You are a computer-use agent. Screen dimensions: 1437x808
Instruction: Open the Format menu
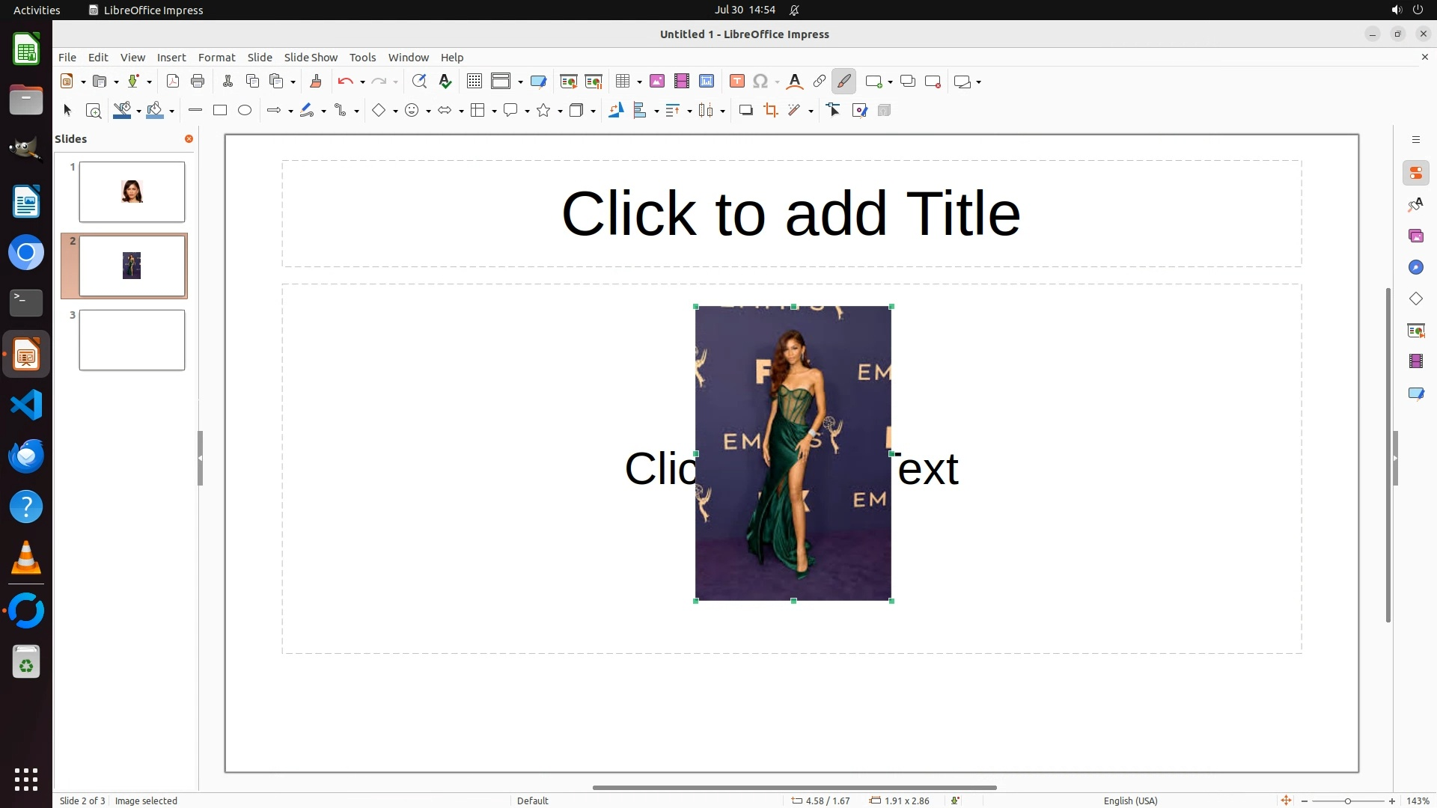[216, 58]
